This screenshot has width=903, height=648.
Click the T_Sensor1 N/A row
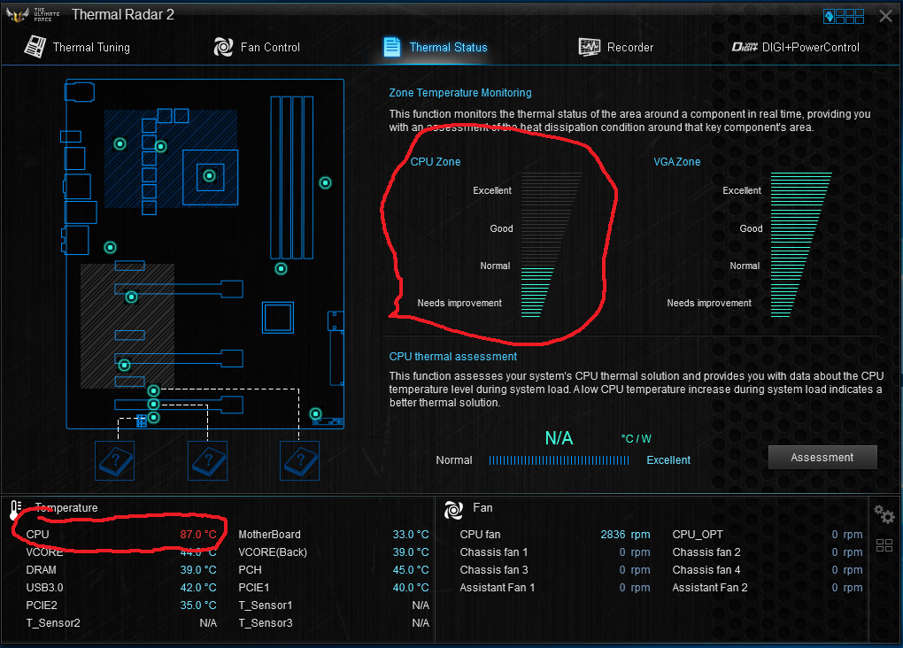click(x=334, y=606)
